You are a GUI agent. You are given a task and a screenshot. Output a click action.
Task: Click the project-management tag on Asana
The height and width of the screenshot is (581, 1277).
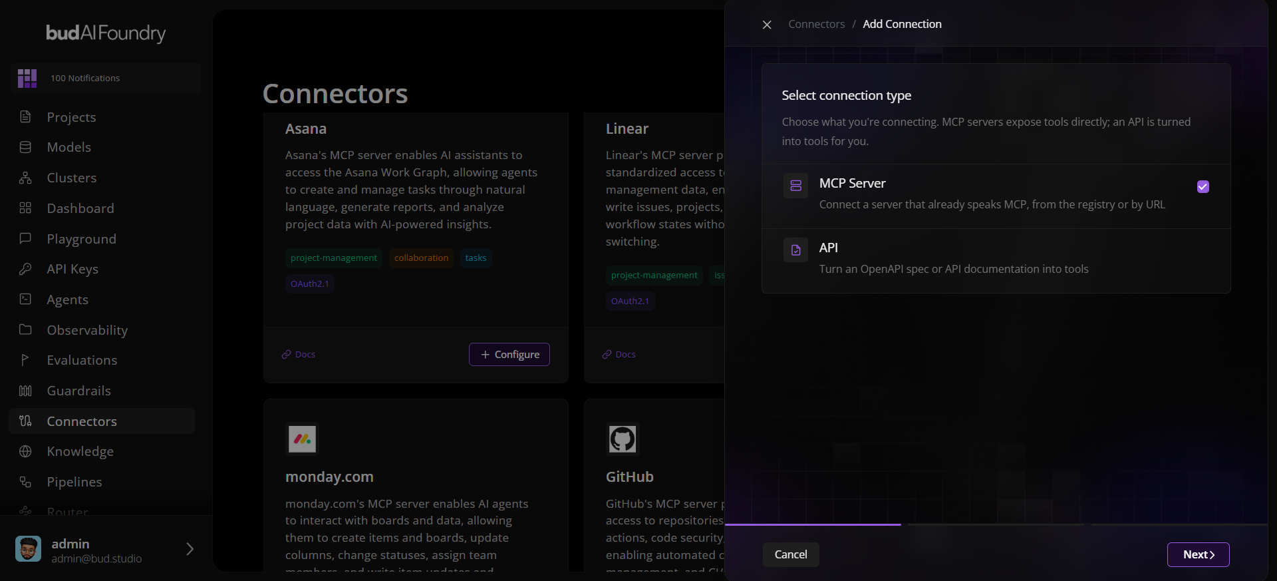334,258
